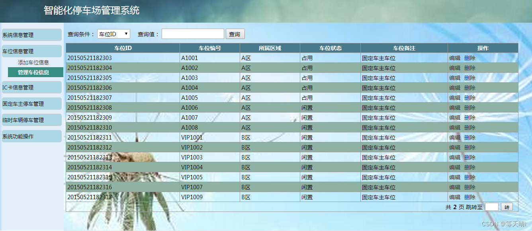
Task: Click the 转 page jump button
Action: [x=507, y=206]
